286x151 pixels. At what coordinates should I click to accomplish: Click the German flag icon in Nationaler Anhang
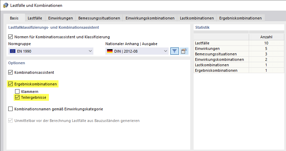point(110,51)
